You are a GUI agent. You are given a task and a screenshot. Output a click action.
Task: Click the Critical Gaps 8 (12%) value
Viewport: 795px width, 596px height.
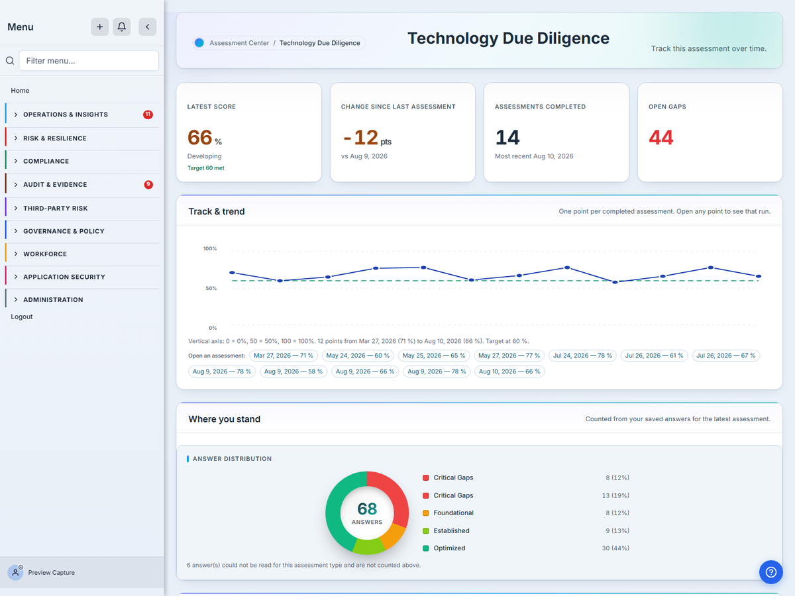pyautogui.click(x=617, y=477)
